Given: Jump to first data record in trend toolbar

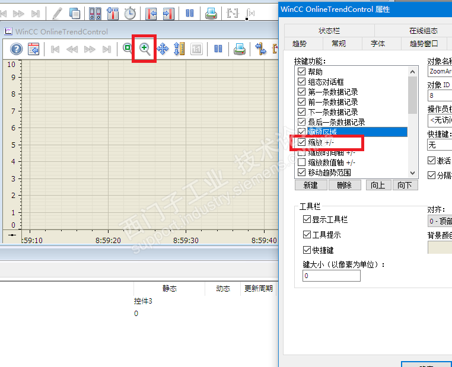Looking at the screenshot, I should [x=55, y=49].
